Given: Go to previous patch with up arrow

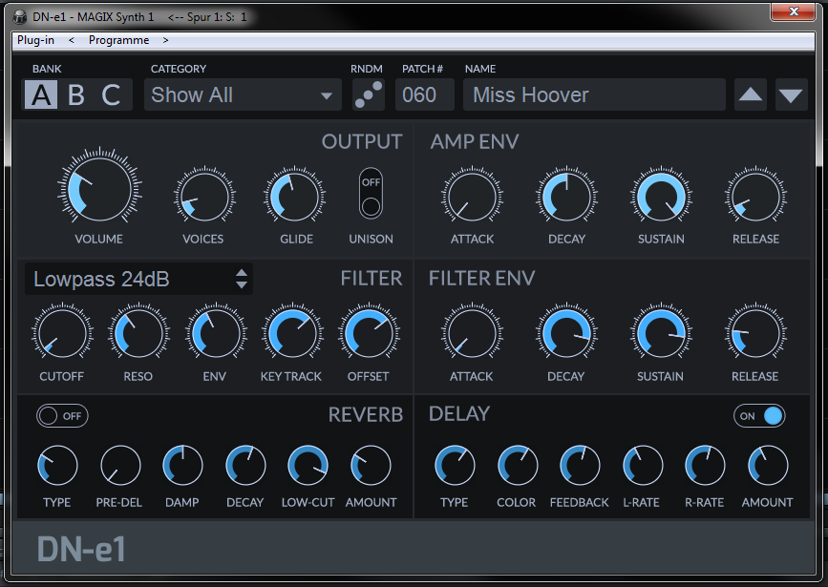Looking at the screenshot, I should pos(751,95).
